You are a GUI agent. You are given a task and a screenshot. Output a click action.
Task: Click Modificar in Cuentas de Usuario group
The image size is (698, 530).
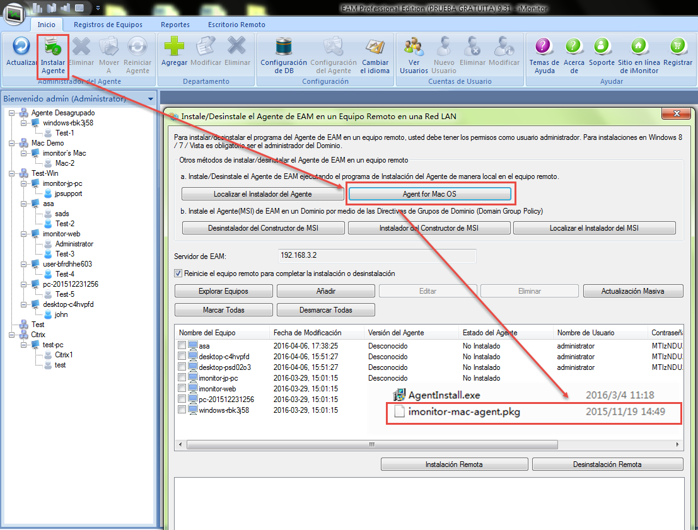coord(504,51)
